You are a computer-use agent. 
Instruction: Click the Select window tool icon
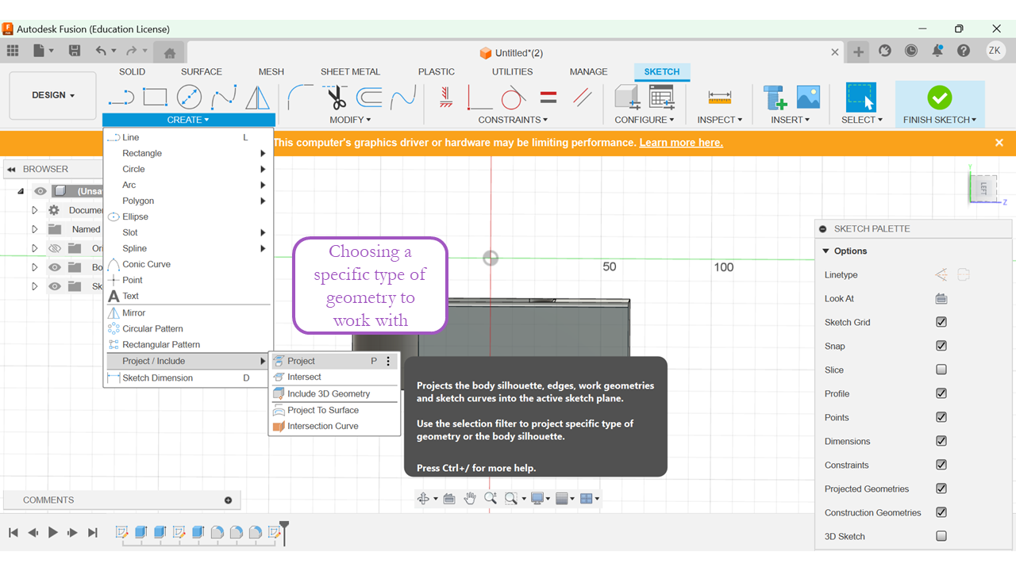click(861, 98)
